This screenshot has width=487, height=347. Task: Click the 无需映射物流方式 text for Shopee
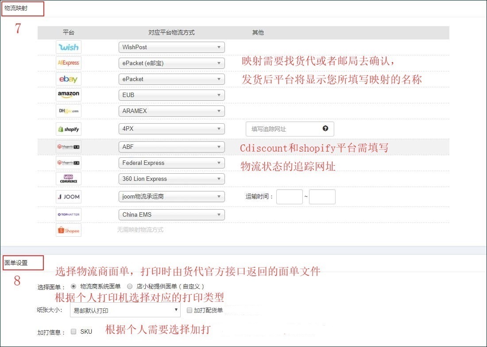[140, 230]
